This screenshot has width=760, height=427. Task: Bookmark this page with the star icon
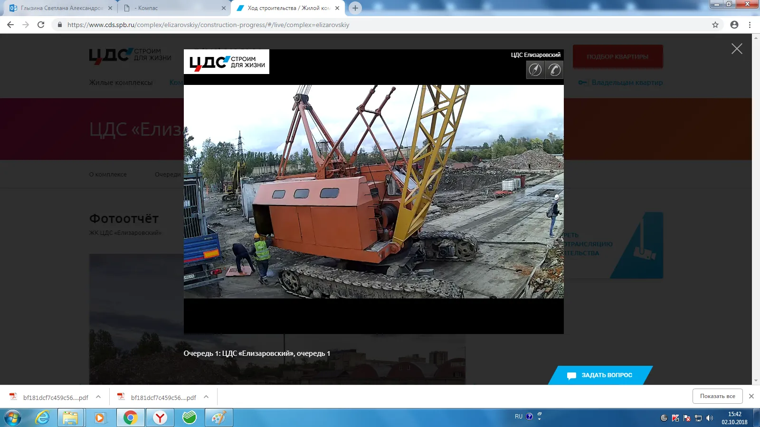pos(715,25)
